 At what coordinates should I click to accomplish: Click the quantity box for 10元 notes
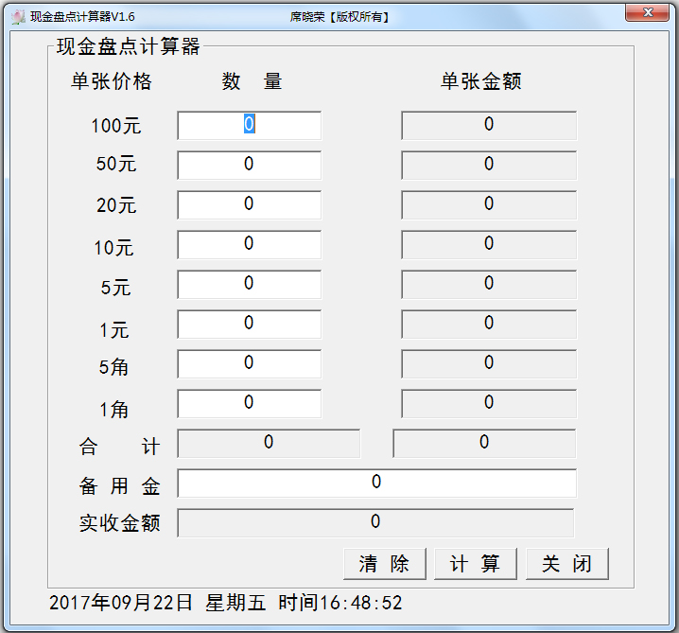[249, 244]
